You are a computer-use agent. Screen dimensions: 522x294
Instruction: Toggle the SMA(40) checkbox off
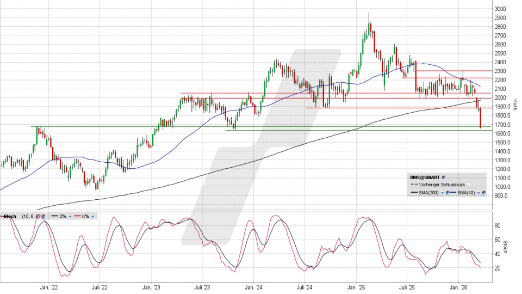point(478,193)
